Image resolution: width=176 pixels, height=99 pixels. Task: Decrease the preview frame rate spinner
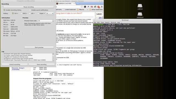click(x=53, y=21)
